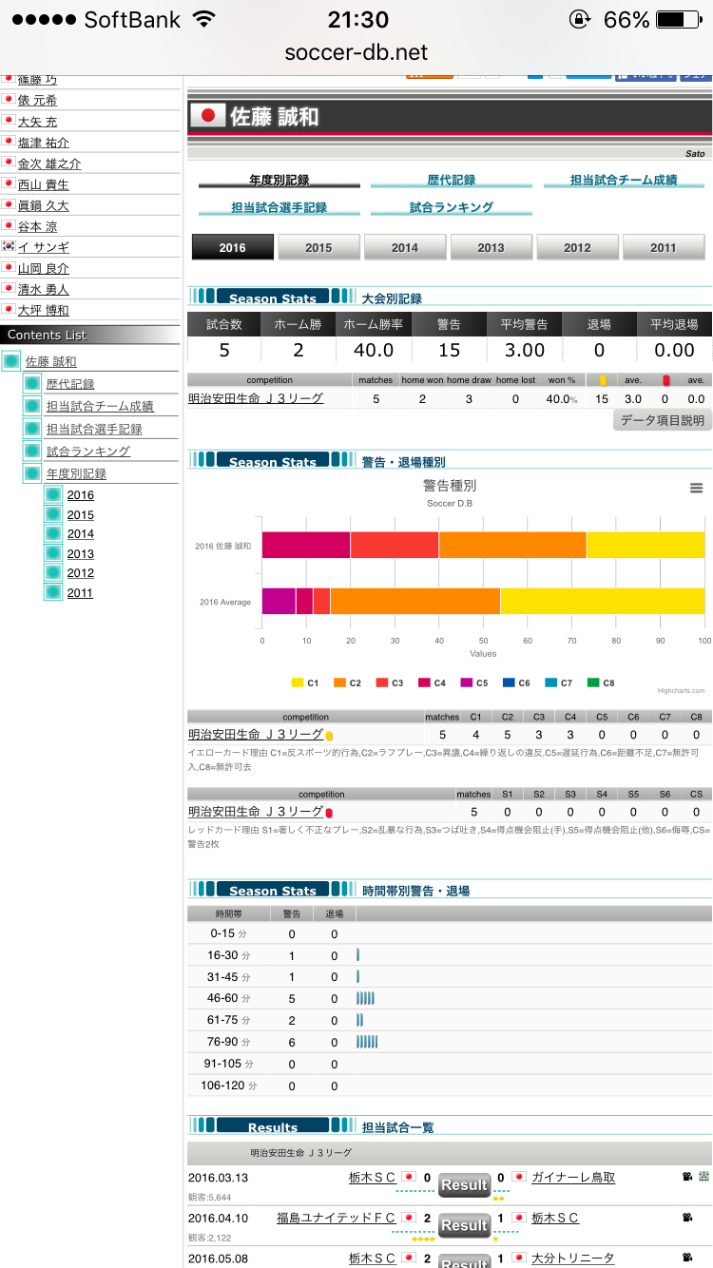Click Japan flag beside 佐藤 誠和 header
713x1268 pixels.
208,116
